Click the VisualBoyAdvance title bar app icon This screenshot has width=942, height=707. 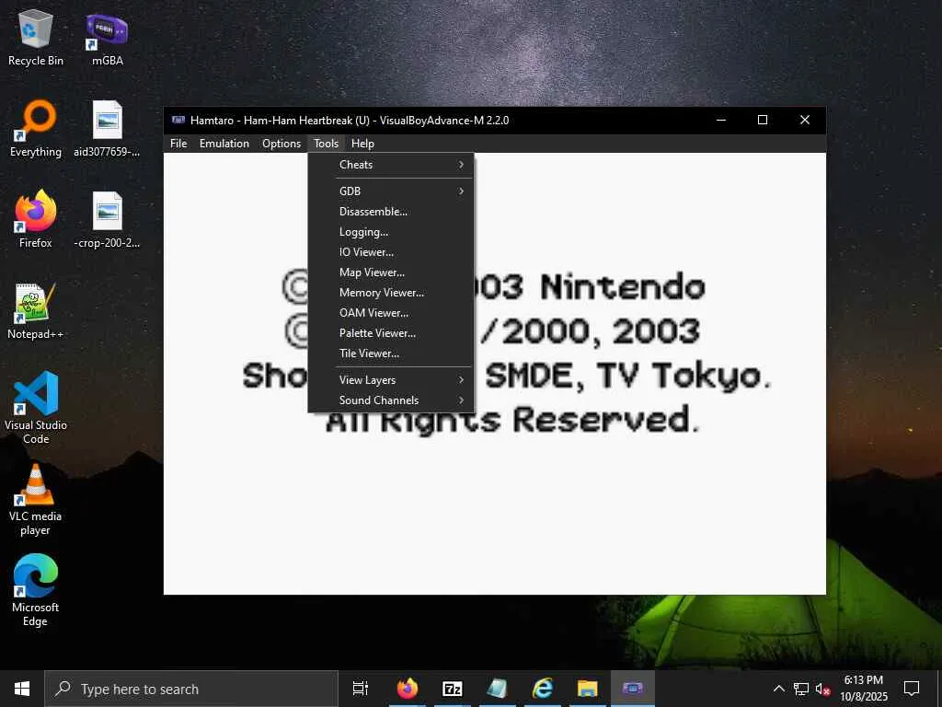pyautogui.click(x=178, y=120)
